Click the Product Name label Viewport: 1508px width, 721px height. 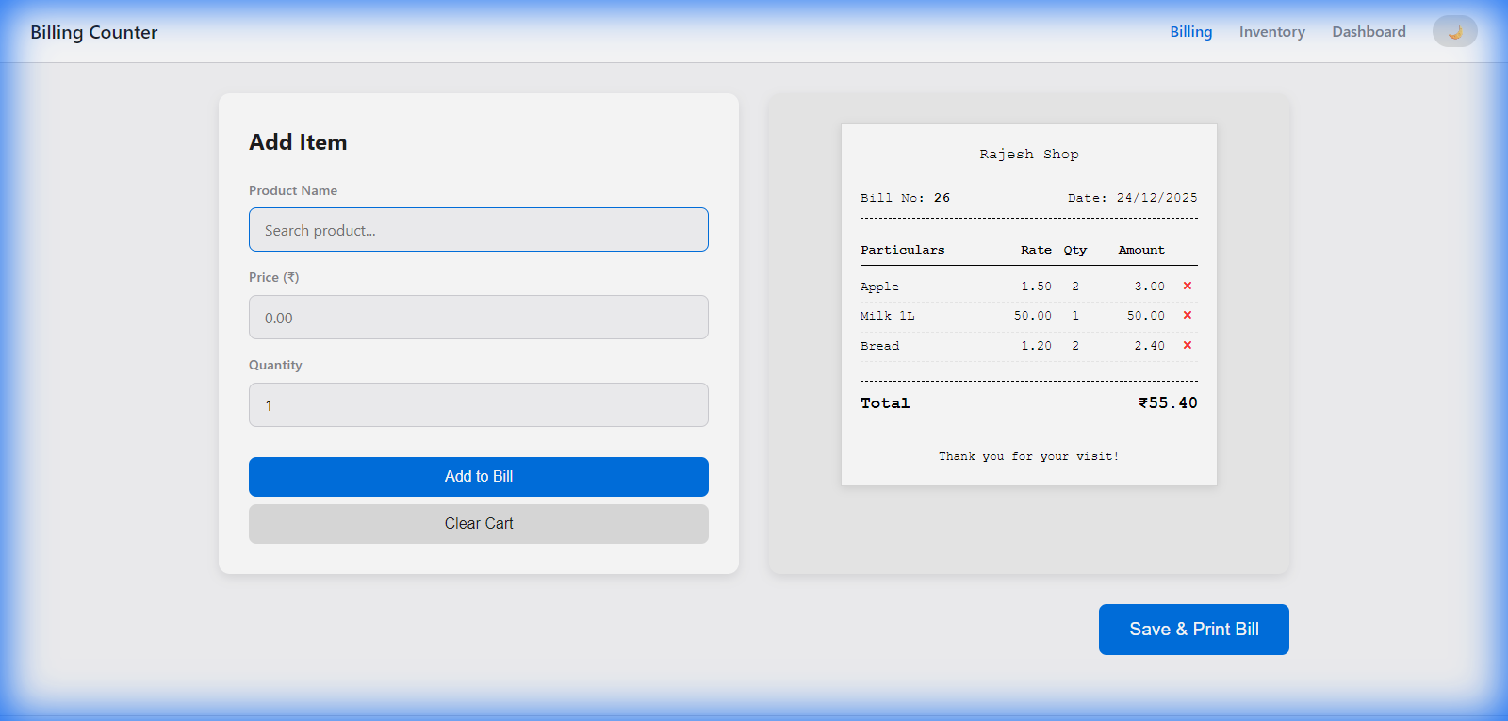tap(293, 190)
